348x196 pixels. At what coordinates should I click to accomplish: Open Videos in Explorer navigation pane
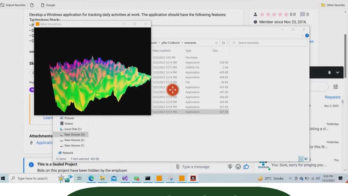(x=69, y=124)
